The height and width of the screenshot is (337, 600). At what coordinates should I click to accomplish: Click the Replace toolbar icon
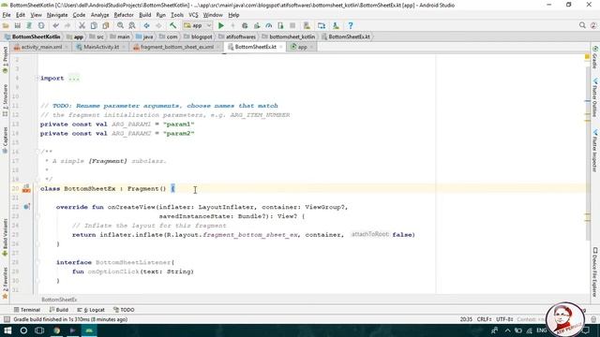click(x=132, y=25)
